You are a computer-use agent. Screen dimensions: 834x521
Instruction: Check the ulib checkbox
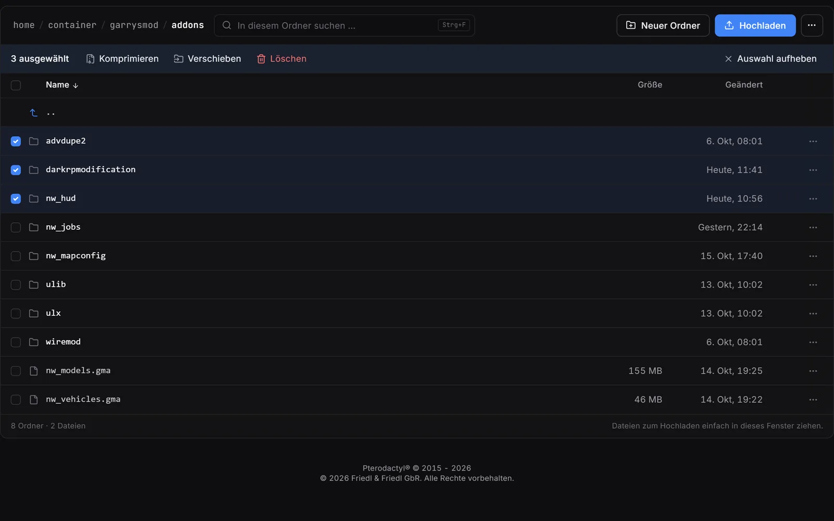click(16, 284)
